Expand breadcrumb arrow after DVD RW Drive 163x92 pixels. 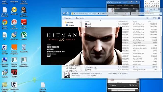point(99,14)
